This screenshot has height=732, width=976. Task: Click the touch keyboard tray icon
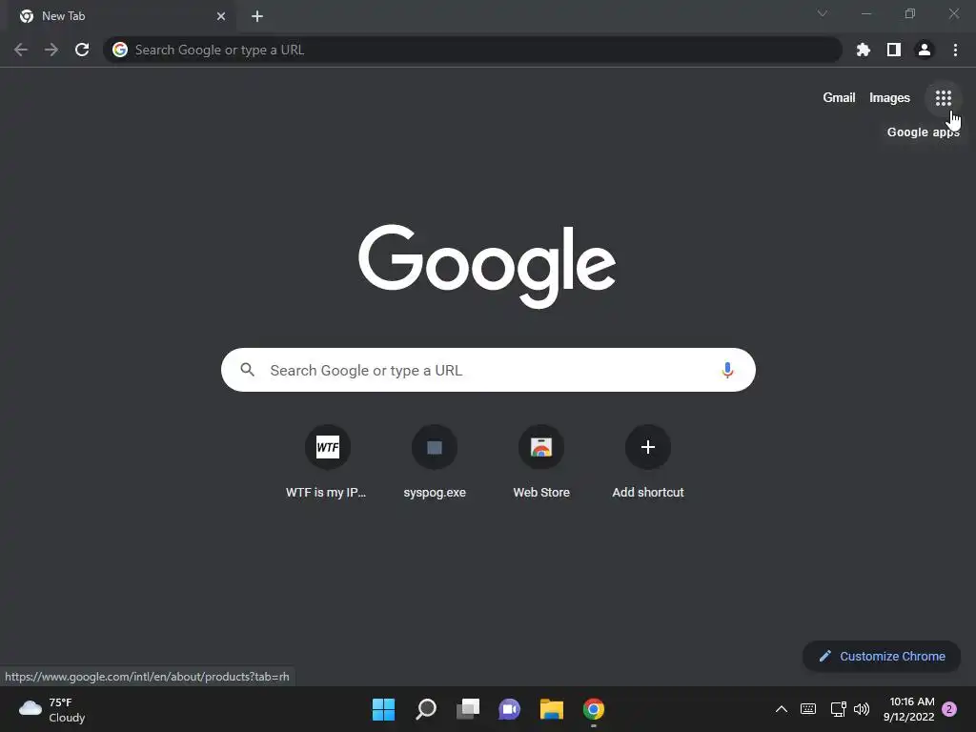pos(808,709)
